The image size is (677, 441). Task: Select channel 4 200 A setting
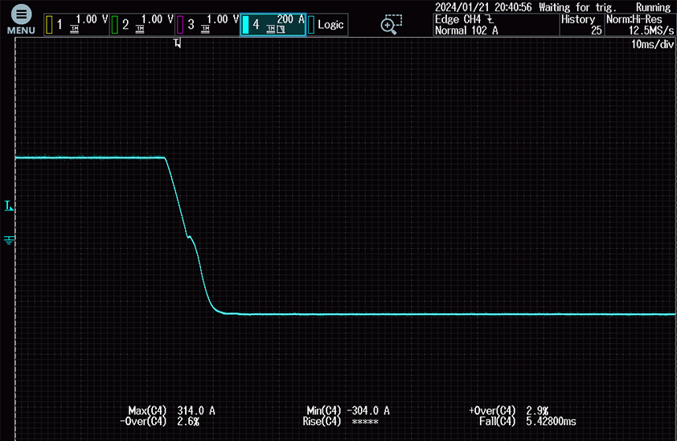point(273,24)
